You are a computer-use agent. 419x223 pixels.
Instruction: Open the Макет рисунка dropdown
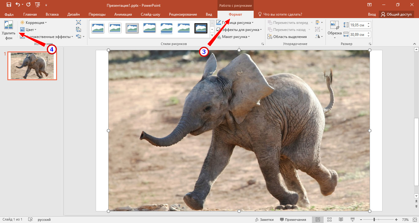click(x=233, y=37)
